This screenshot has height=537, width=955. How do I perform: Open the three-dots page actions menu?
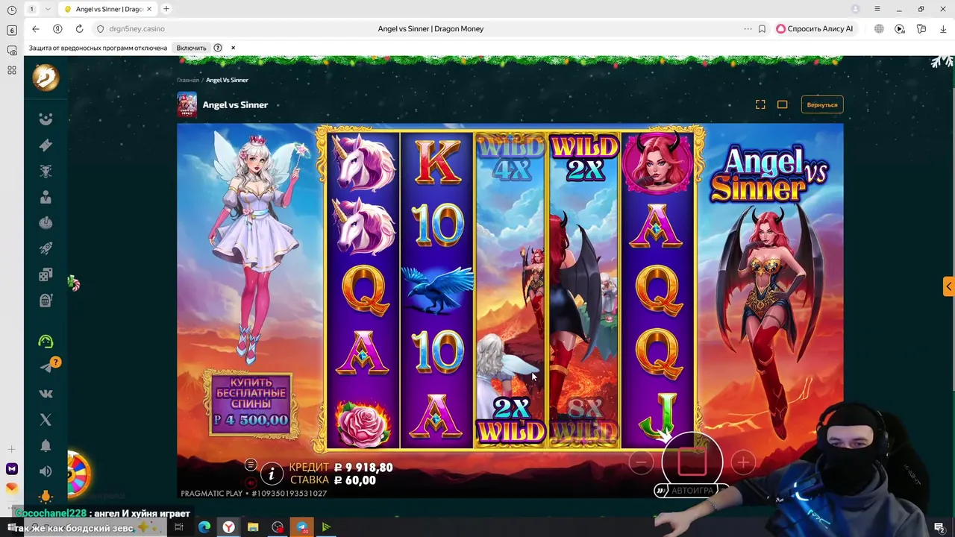pyautogui.click(x=748, y=28)
